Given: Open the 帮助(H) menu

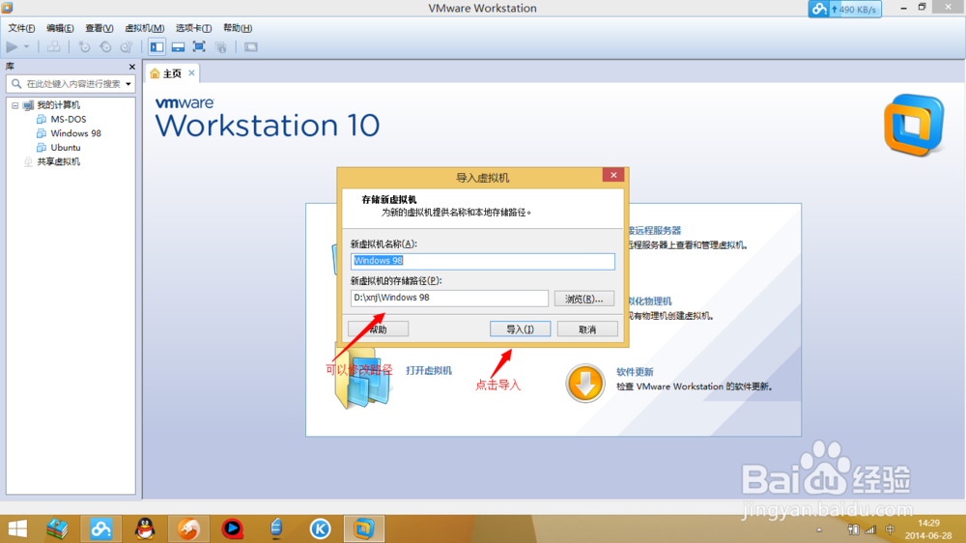Looking at the screenshot, I should pos(238,28).
